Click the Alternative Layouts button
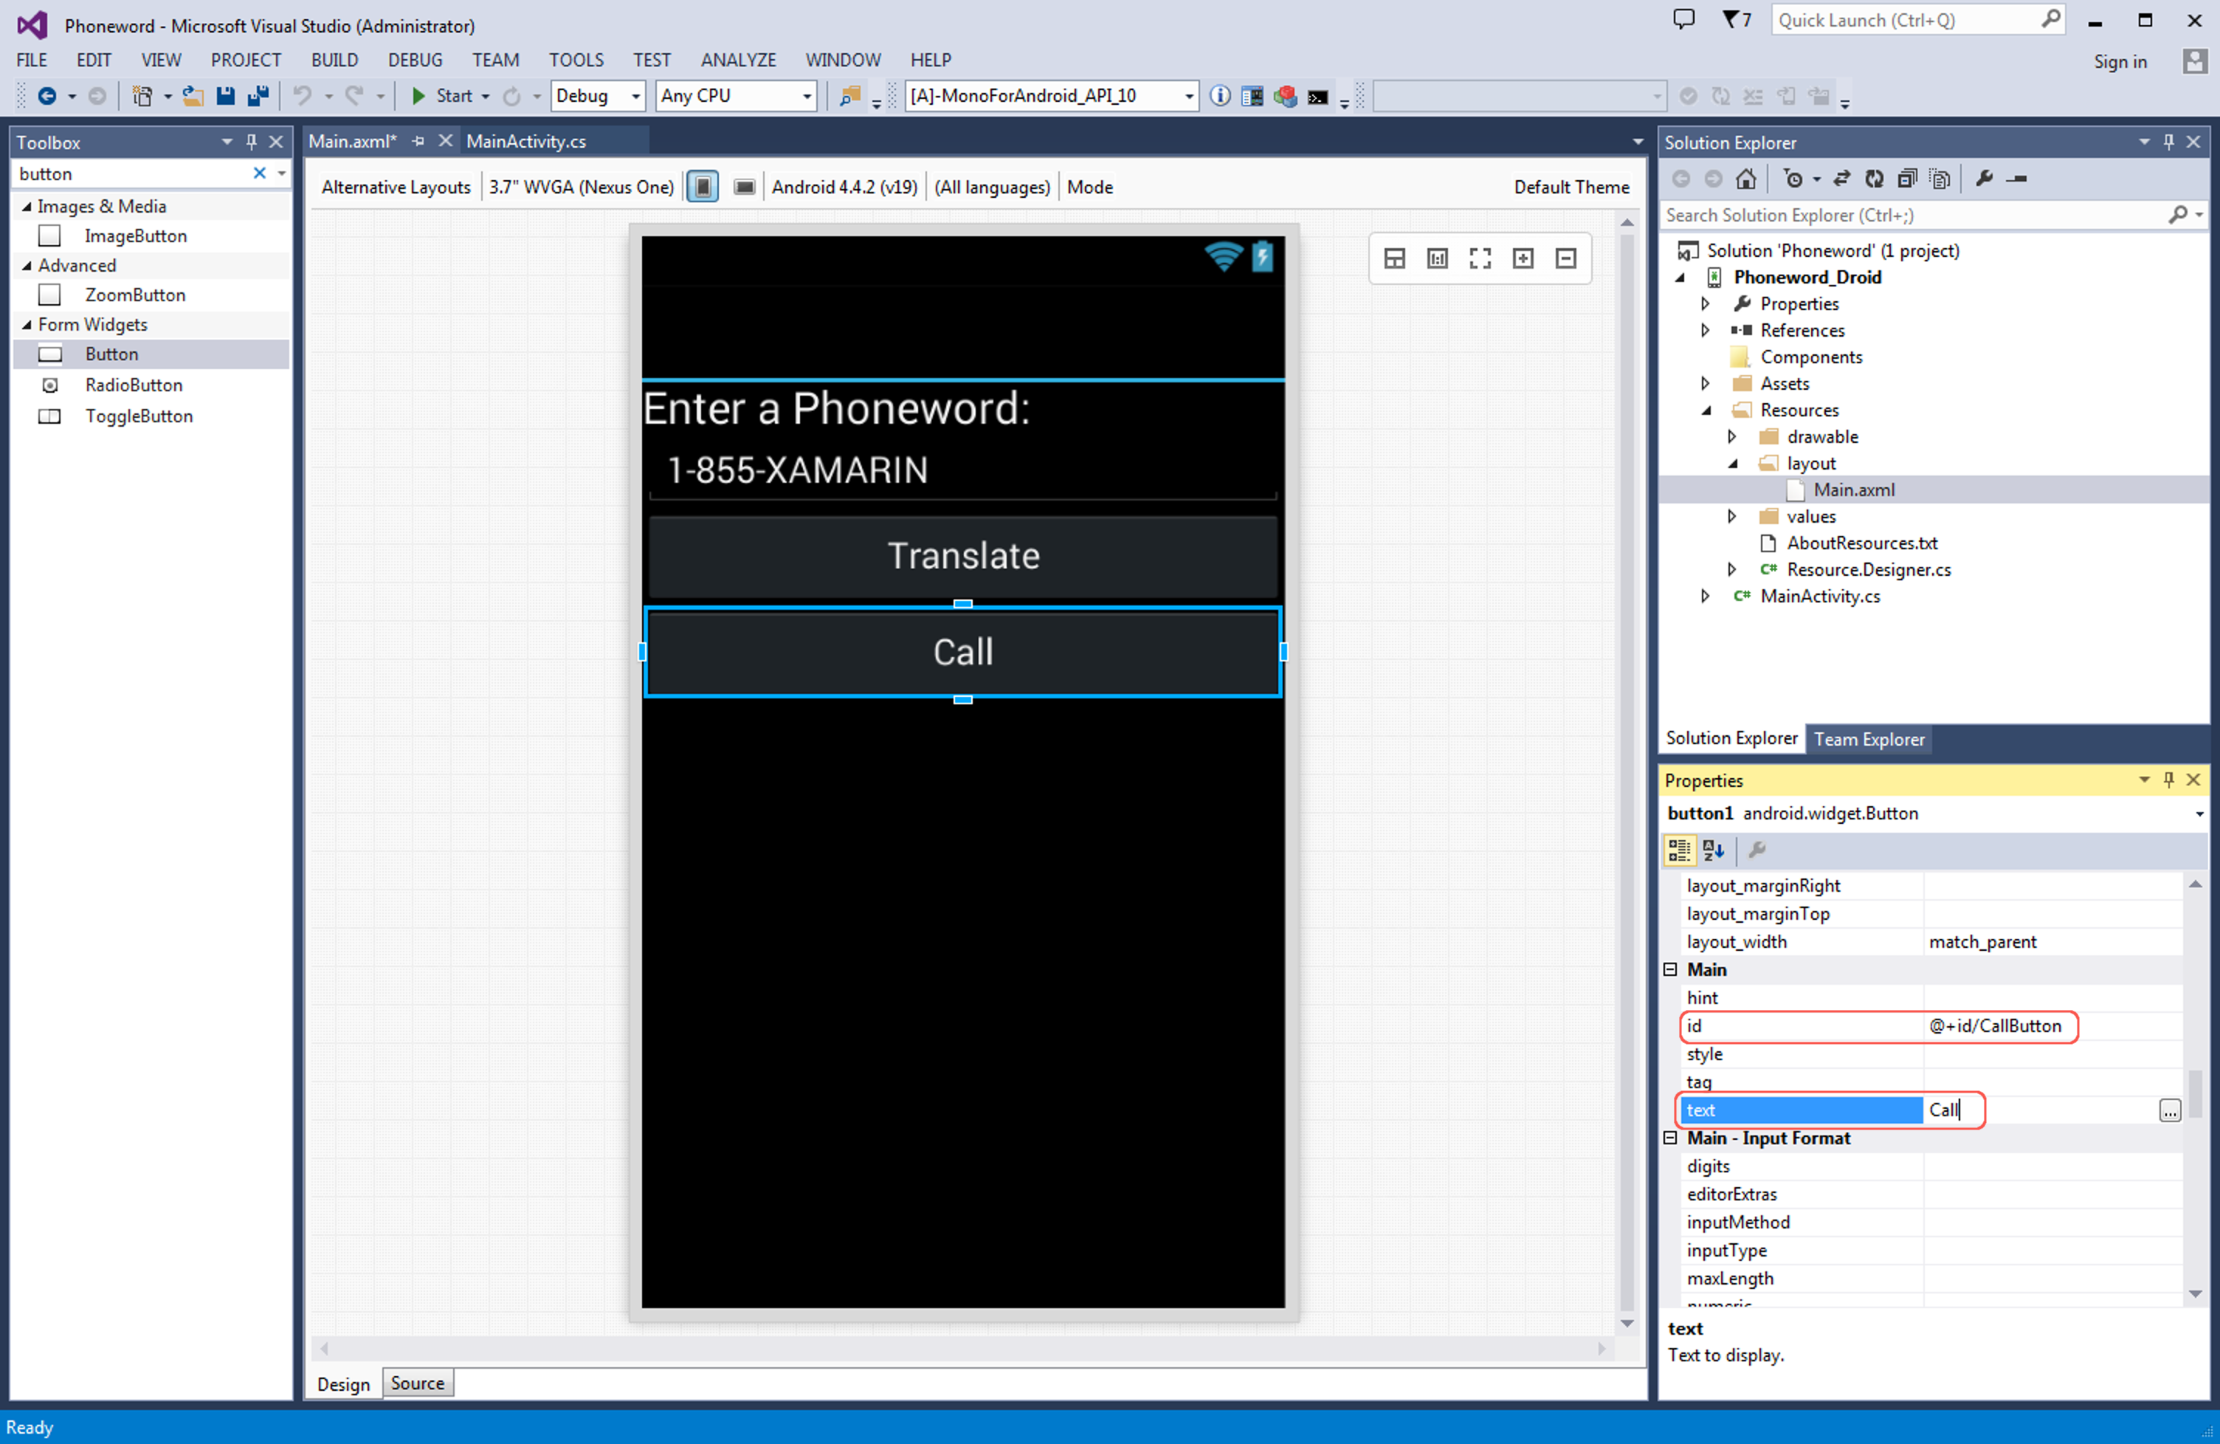The width and height of the screenshot is (2220, 1444). point(396,187)
